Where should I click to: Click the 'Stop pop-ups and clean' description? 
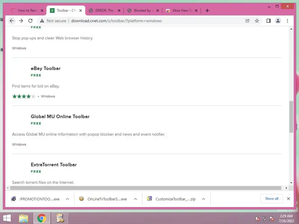(53, 38)
